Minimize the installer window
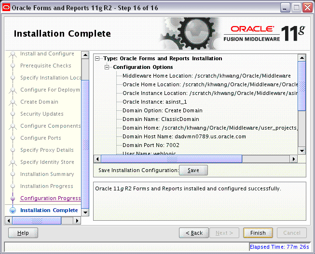The height and width of the screenshot is (254, 315). [285, 8]
